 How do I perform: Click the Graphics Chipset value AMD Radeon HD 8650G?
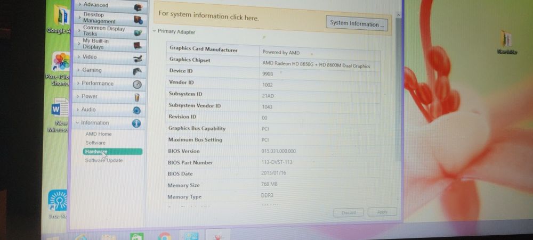click(x=316, y=64)
